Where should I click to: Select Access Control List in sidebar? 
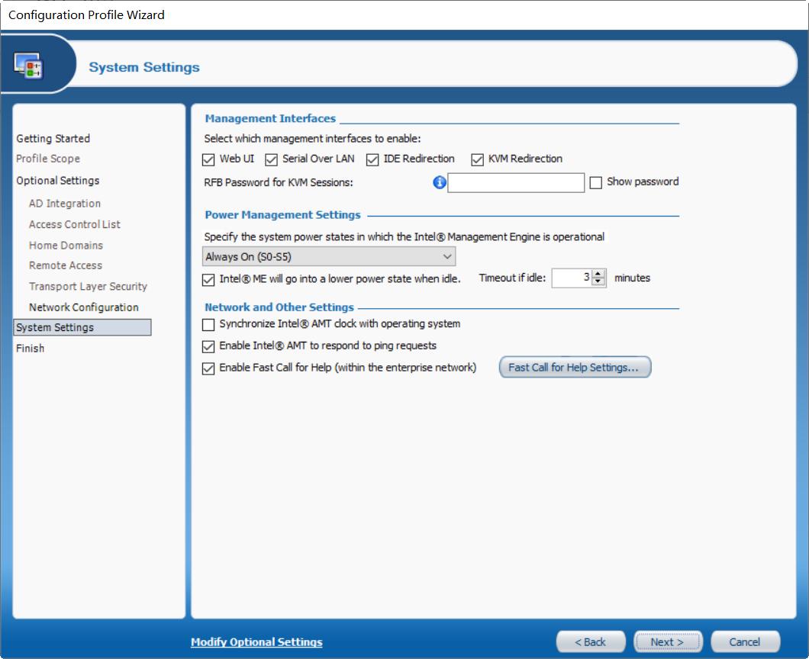[74, 224]
